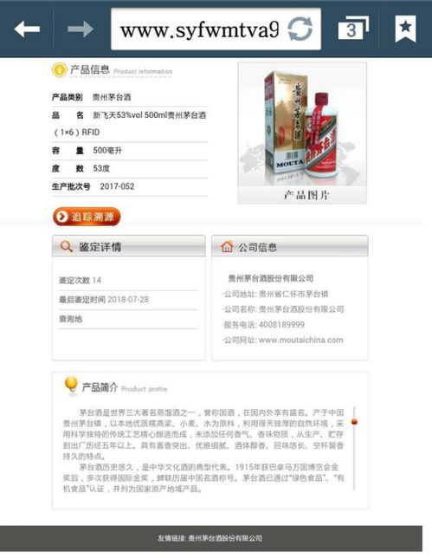Go forward with the right arrow

81,29
